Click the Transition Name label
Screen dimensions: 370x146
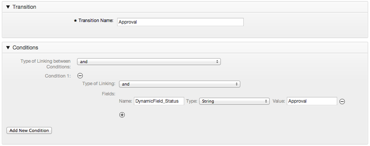pyautogui.click(x=96, y=21)
